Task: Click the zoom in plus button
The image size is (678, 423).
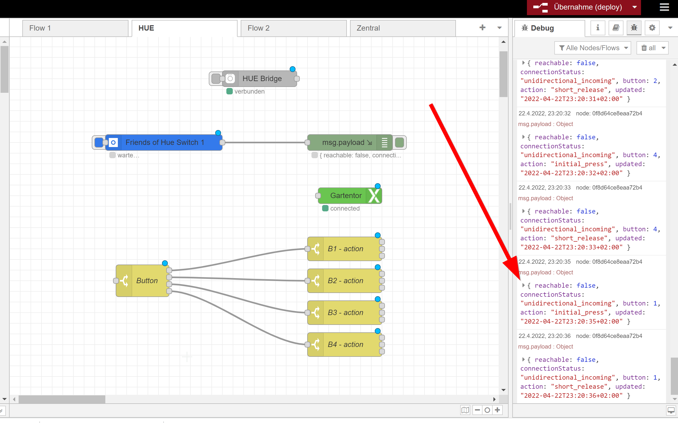Action: coord(497,410)
